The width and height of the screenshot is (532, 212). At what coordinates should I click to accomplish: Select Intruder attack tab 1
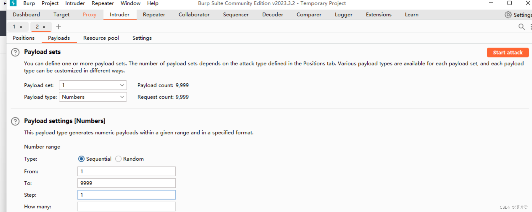click(x=14, y=27)
